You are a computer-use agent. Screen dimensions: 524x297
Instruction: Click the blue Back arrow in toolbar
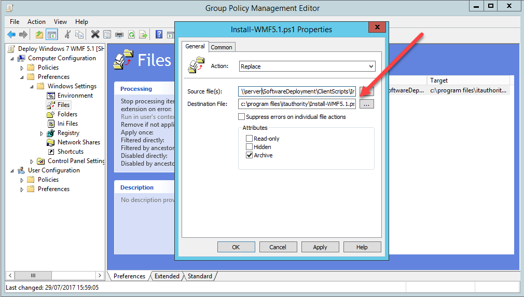(11, 34)
